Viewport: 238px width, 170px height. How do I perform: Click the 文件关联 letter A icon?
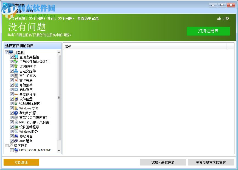[x=16, y=80]
